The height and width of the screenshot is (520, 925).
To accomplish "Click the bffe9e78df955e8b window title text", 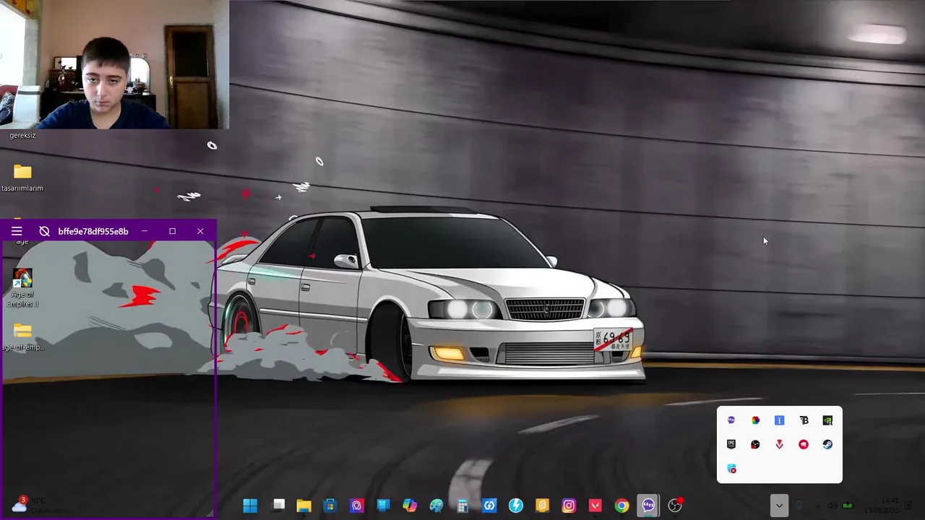I will click(x=93, y=231).
